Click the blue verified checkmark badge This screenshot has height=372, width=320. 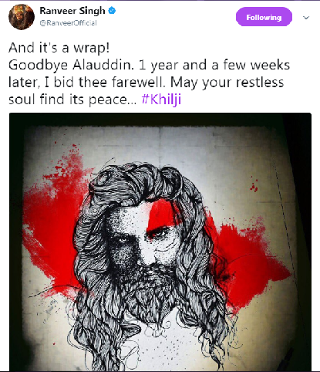point(112,11)
